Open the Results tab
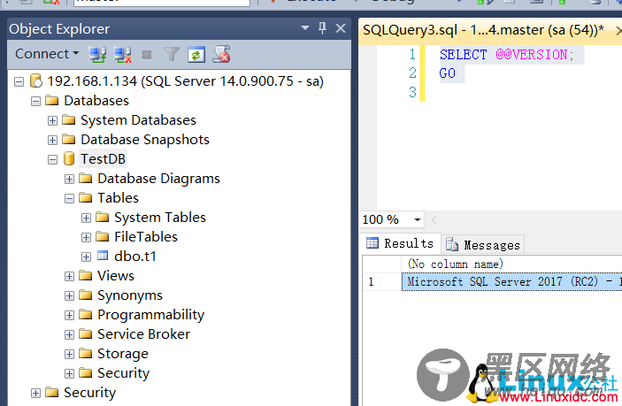 (x=401, y=243)
